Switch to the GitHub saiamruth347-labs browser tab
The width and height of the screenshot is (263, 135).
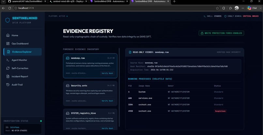click(x=27, y=1)
